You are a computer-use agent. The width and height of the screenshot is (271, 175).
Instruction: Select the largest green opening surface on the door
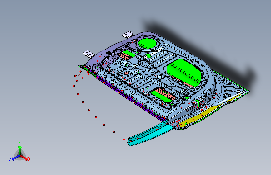(184, 72)
